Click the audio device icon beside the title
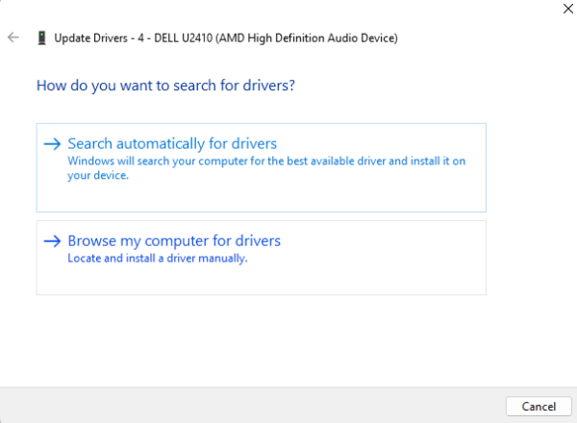Viewport: 577px width, 423px height. pyautogui.click(x=42, y=37)
